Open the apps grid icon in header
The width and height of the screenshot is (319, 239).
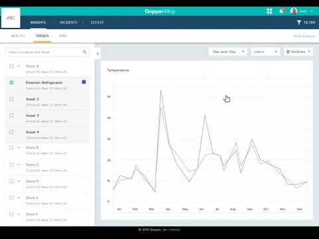[x=269, y=11]
